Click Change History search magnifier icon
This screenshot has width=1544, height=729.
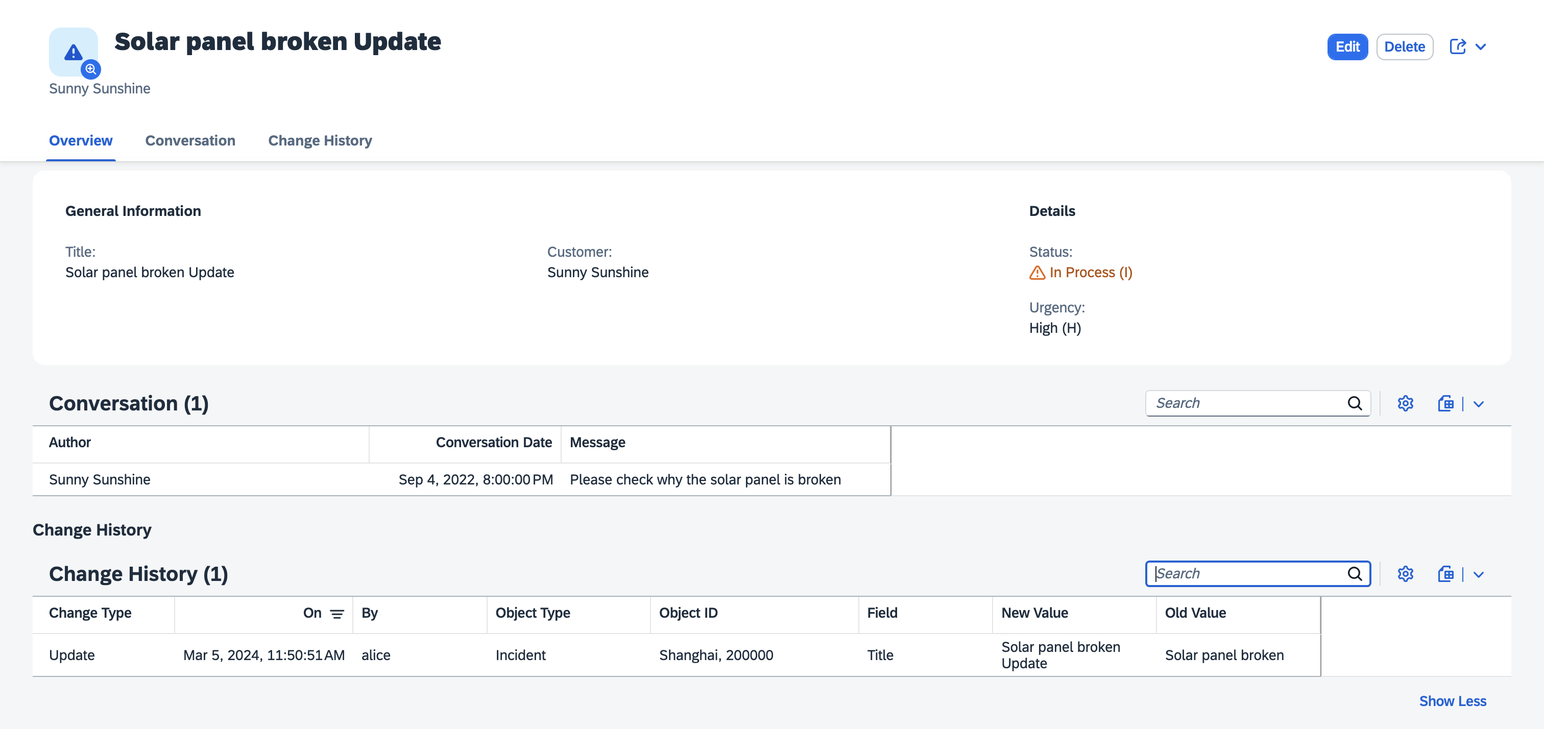coord(1355,574)
